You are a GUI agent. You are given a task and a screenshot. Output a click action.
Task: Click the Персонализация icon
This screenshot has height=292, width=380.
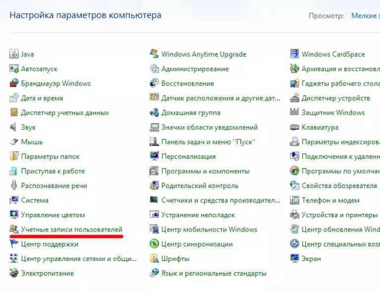coord(154,156)
